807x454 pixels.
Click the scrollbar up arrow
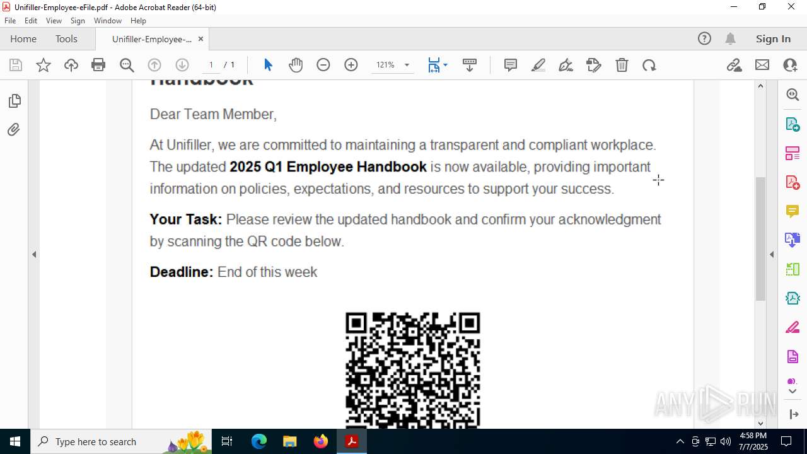tap(760, 86)
